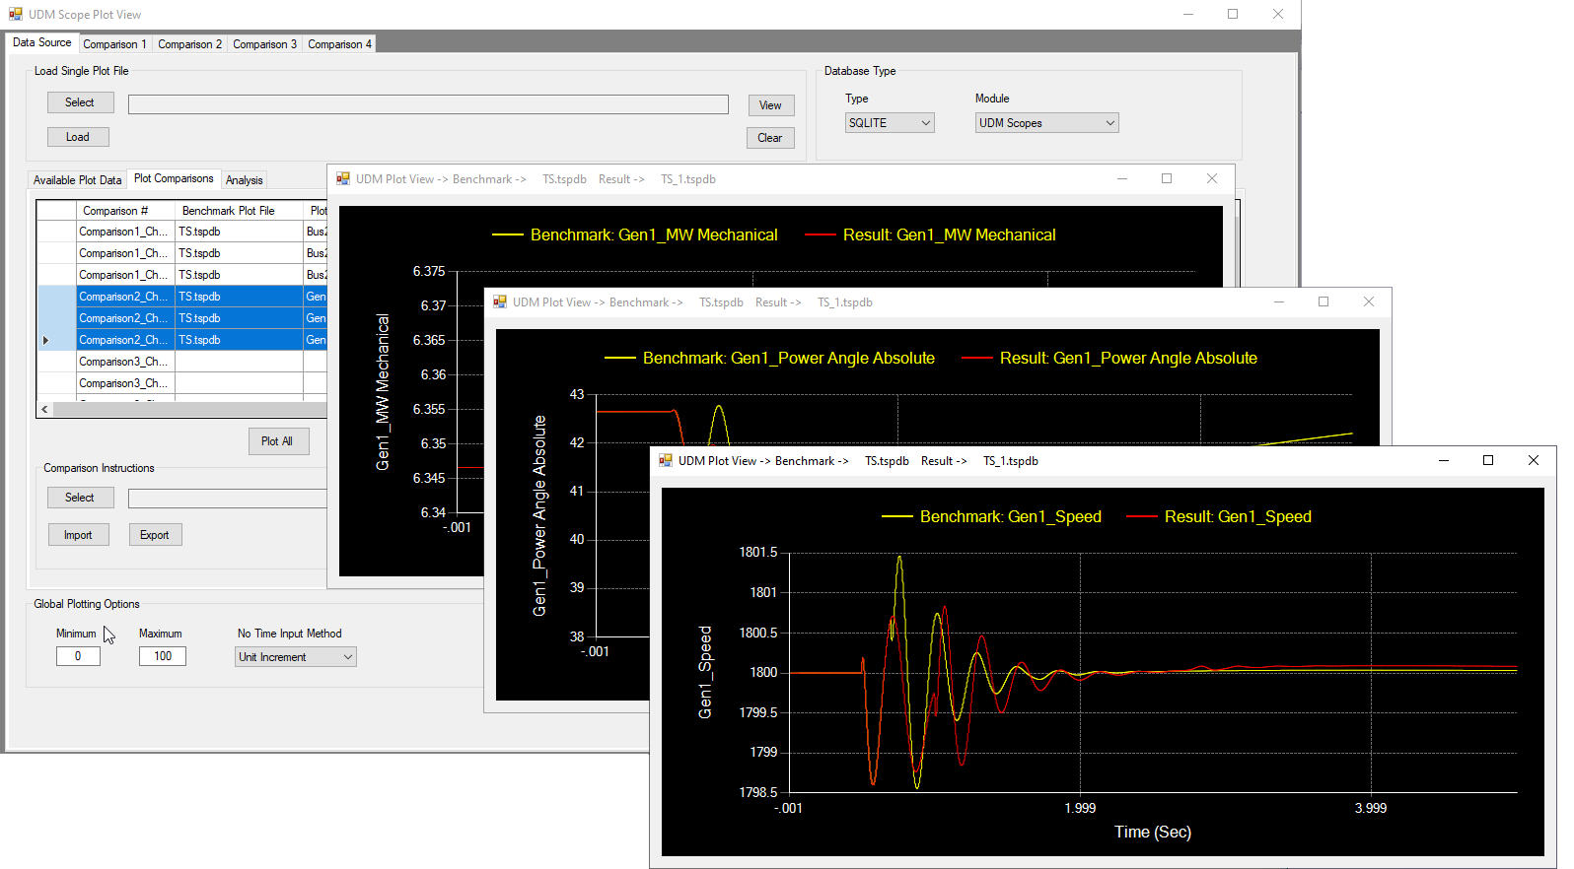Open the Available Plot Data tab

point(77,180)
